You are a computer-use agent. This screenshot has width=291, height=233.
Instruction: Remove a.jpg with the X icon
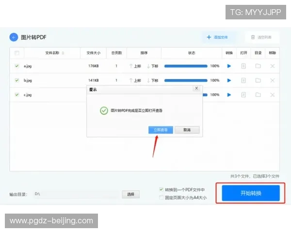coord(273,66)
